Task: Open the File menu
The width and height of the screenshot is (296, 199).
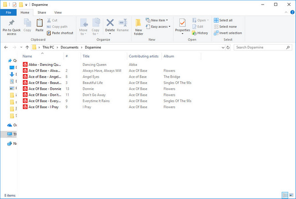Action: pos(8,12)
